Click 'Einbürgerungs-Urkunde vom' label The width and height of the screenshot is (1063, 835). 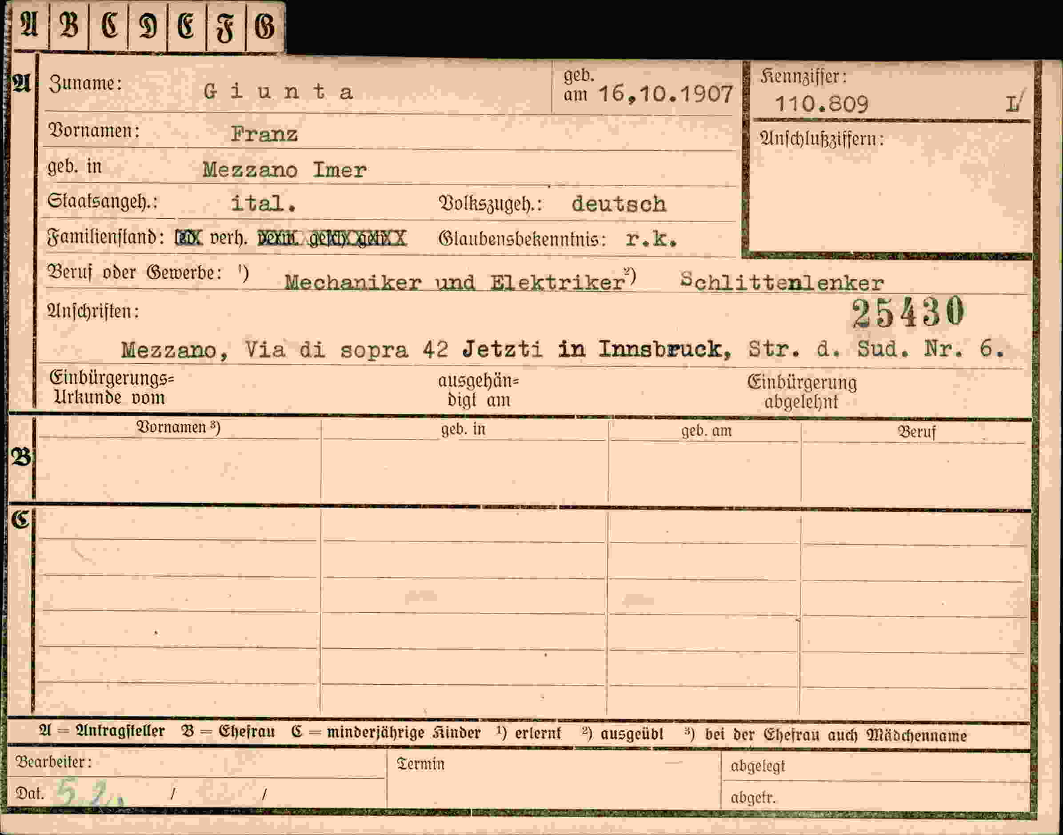(x=112, y=388)
